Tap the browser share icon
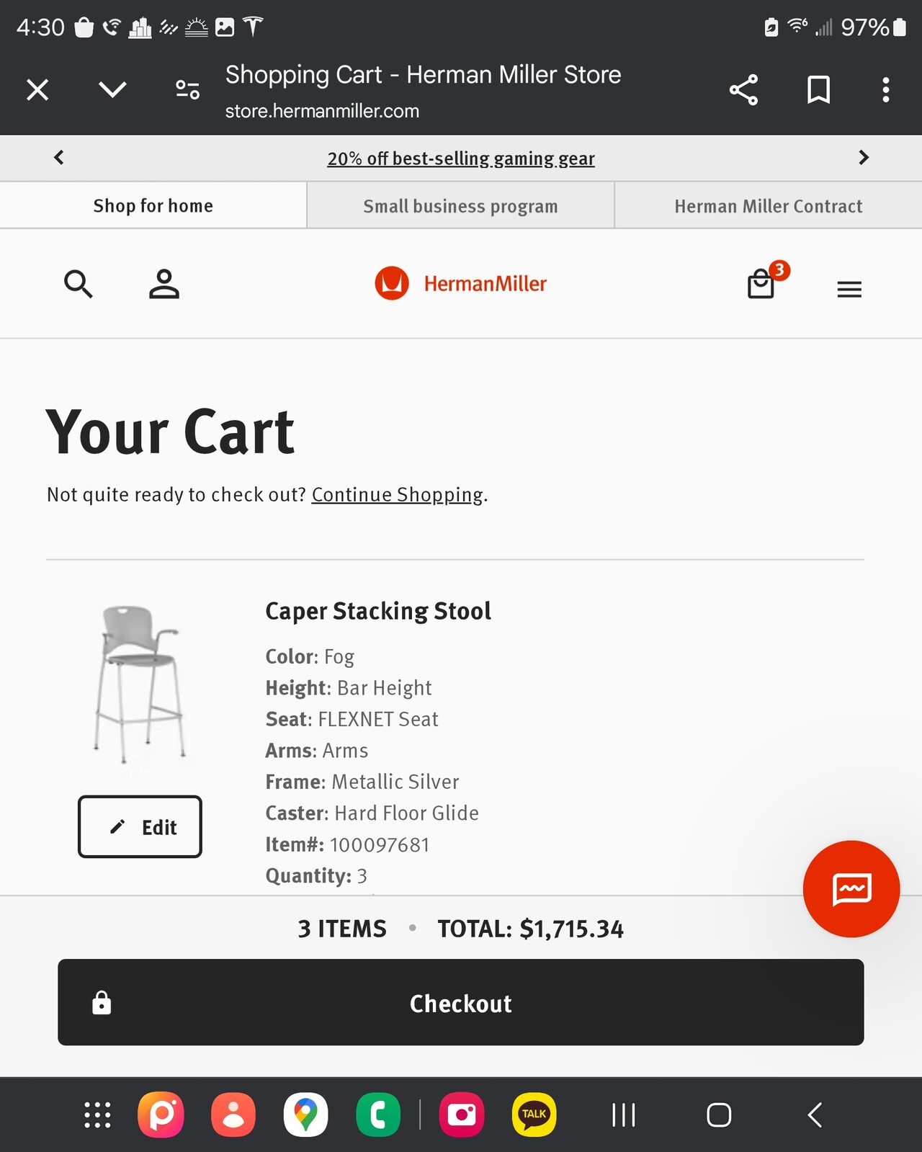Image resolution: width=922 pixels, height=1152 pixels. 743,90
